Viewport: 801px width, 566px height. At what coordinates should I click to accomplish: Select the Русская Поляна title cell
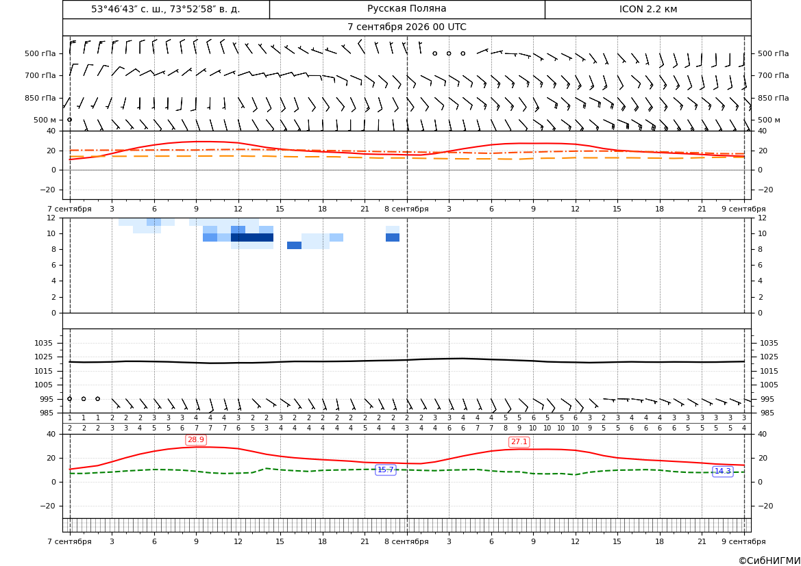(406, 9)
